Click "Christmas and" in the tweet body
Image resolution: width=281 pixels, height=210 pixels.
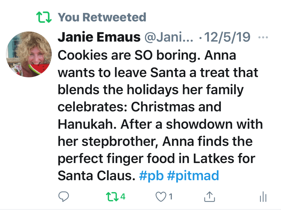click(x=176, y=107)
